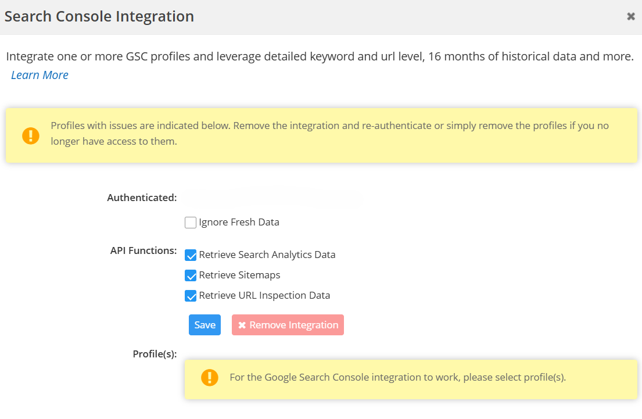Image resolution: width=642 pixels, height=419 pixels.
Task: Enable the Ignore Fresh Data checkbox
Action: (191, 223)
